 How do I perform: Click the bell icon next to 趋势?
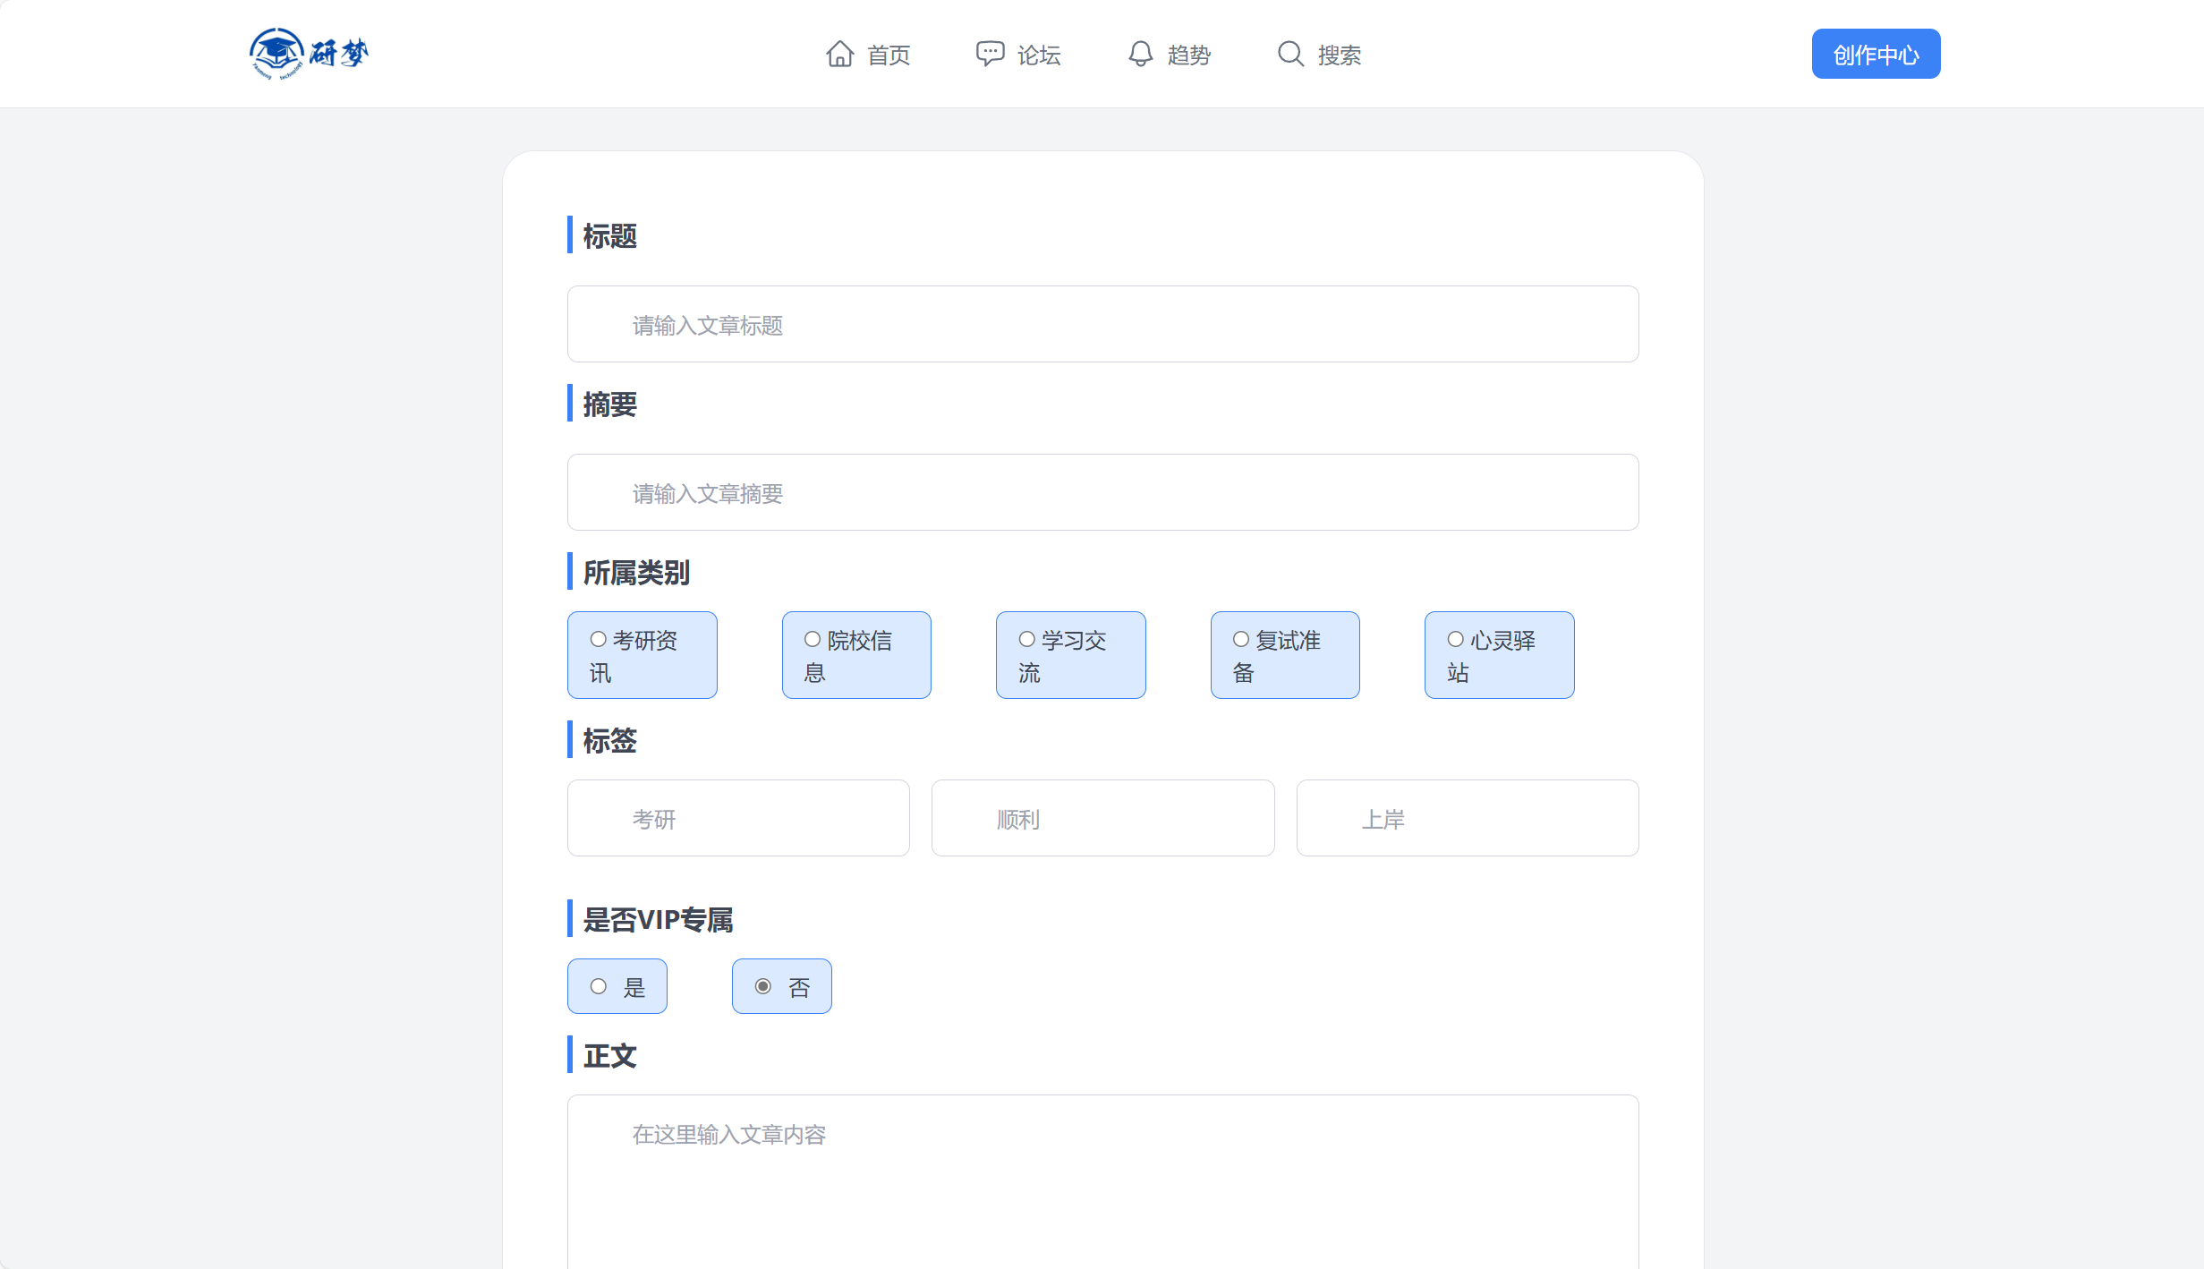coord(1138,54)
